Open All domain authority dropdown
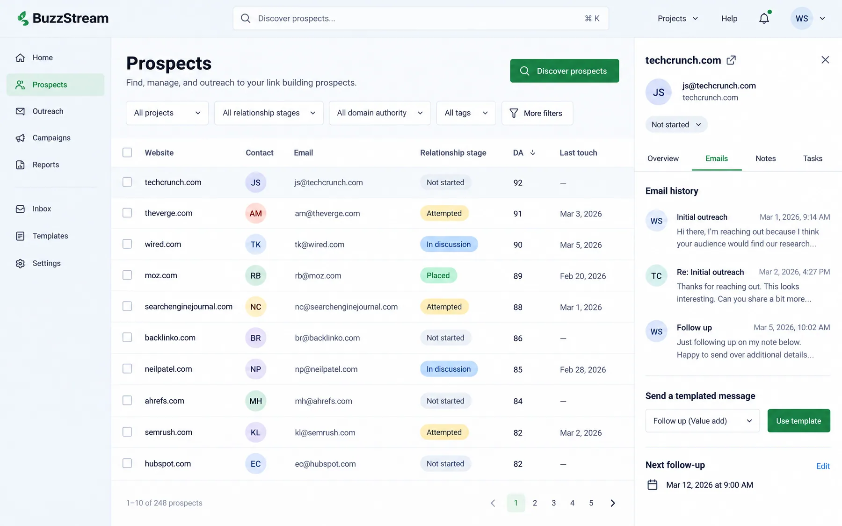Image resolution: width=842 pixels, height=526 pixels. (380, 113)
